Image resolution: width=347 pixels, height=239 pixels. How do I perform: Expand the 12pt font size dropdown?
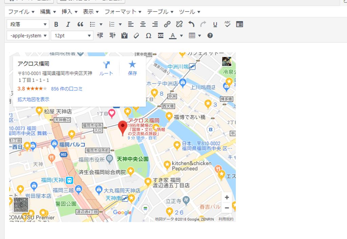(x=72, y=36)
